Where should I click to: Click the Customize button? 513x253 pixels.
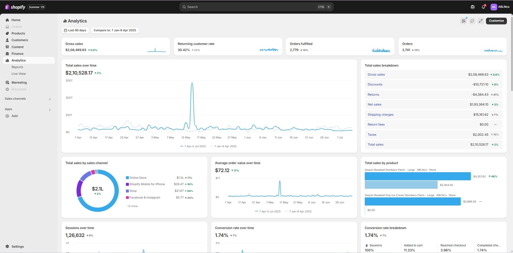point(496,21)
